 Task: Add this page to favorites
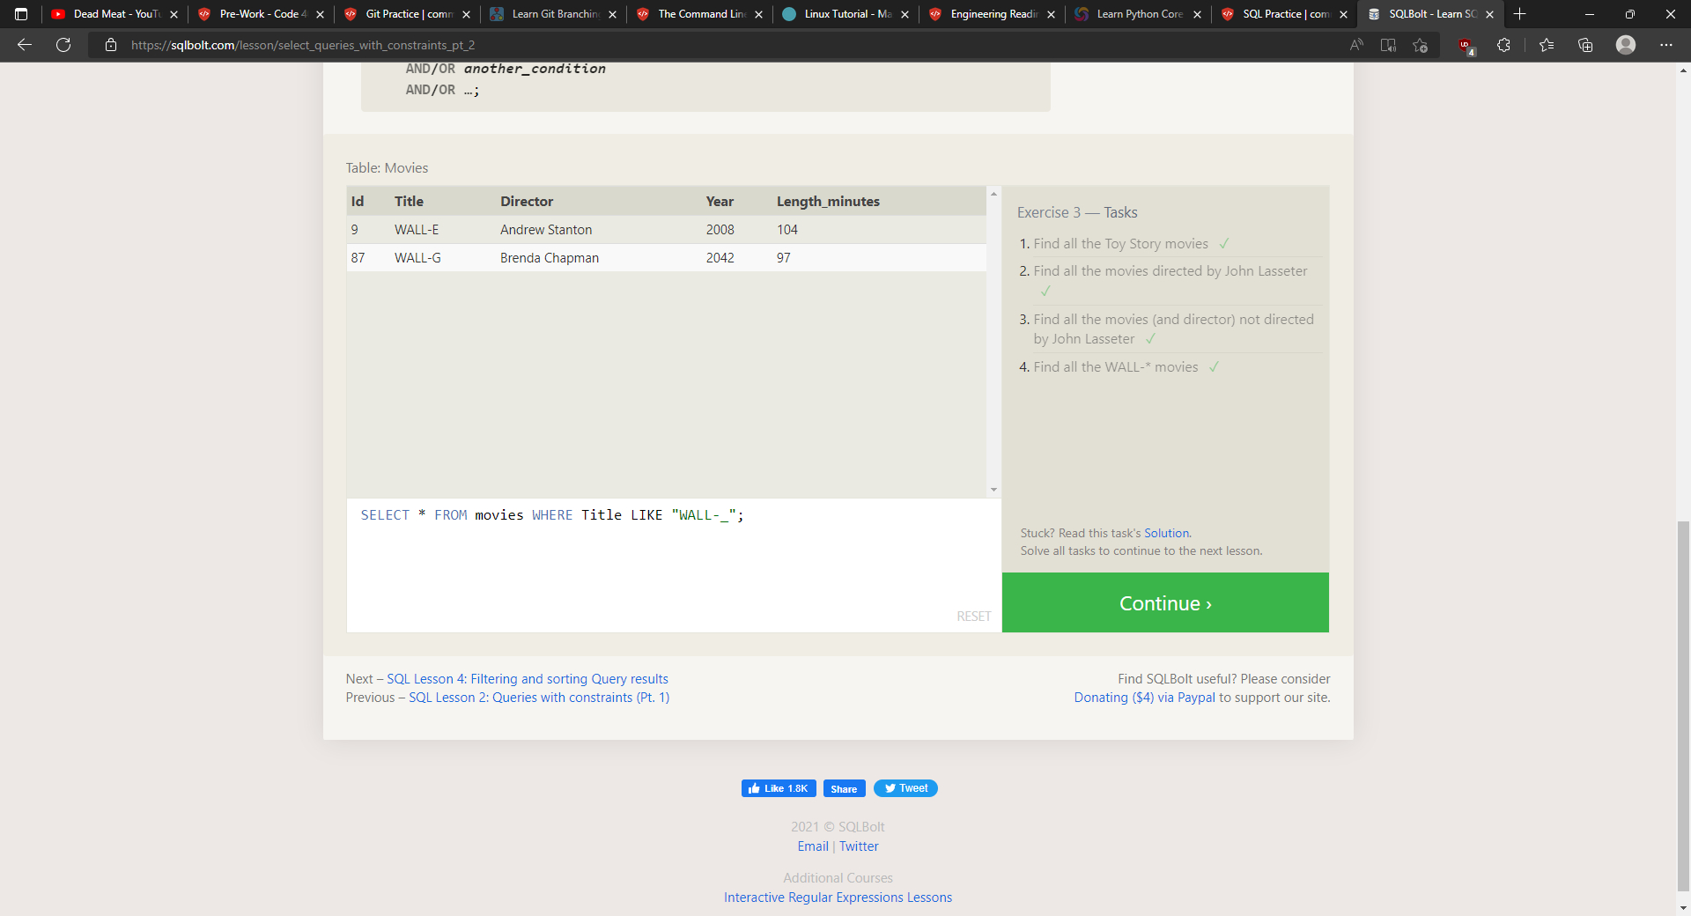[x=1420, y=45]
